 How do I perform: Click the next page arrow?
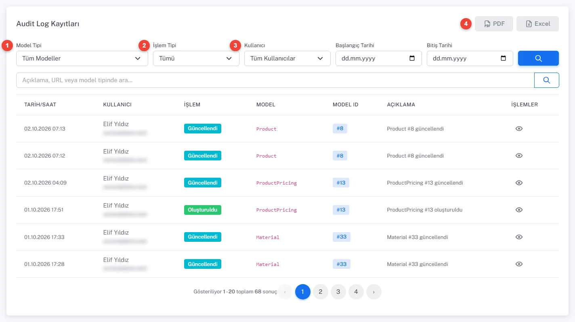[x=374, y=292]
